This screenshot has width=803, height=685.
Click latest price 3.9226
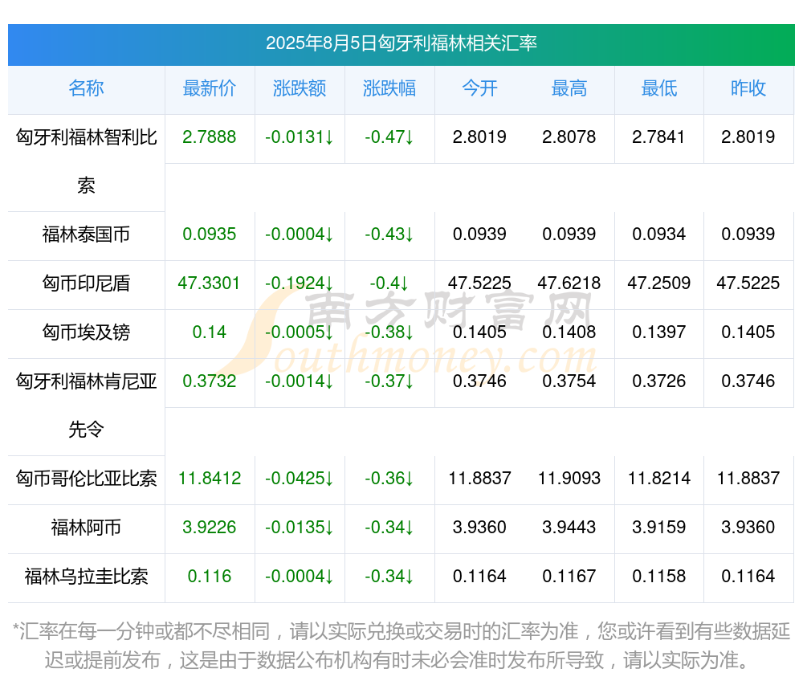point(210,528)
